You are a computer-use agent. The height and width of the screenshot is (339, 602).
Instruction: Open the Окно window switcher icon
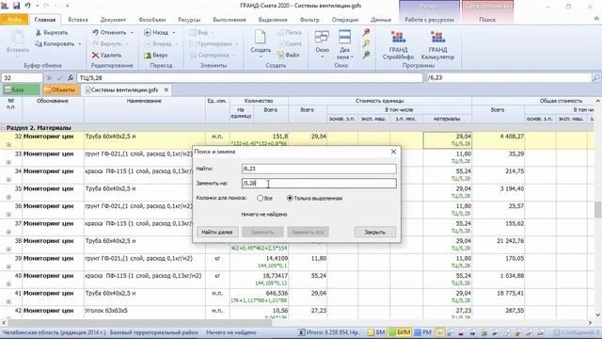click(x=322, y=38)
